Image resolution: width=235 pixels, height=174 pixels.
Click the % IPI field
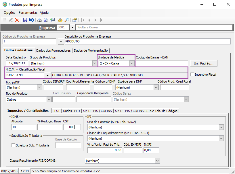click(x=151, y=150)
